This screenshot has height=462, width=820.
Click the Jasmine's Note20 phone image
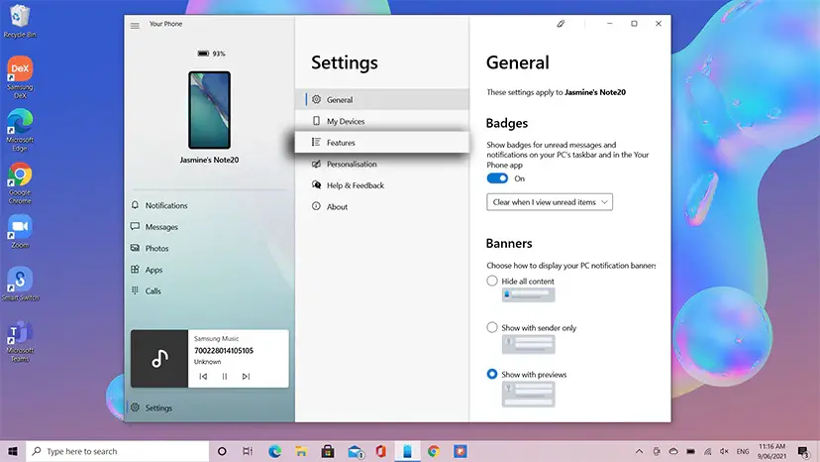[210, 110]
